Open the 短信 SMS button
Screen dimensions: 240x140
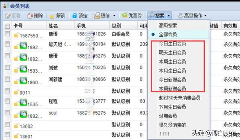pos(102,16)
